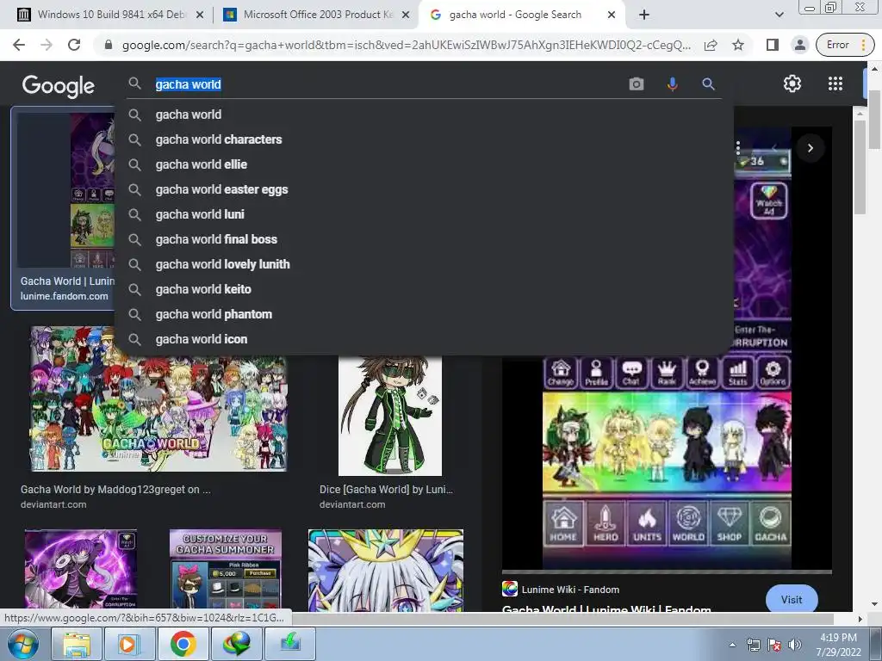Screen dimensions: 882x661
Task: Open the Customize Your Gacha Summoner thumbnail
Action: click(x=226, y=570)
